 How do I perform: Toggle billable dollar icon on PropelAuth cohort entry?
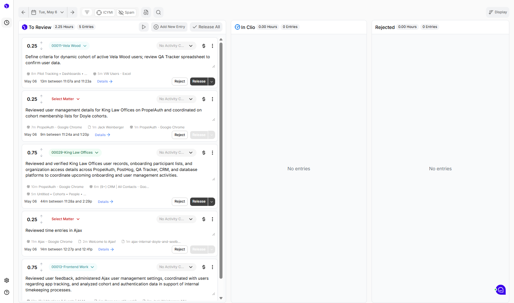(204, 99)
